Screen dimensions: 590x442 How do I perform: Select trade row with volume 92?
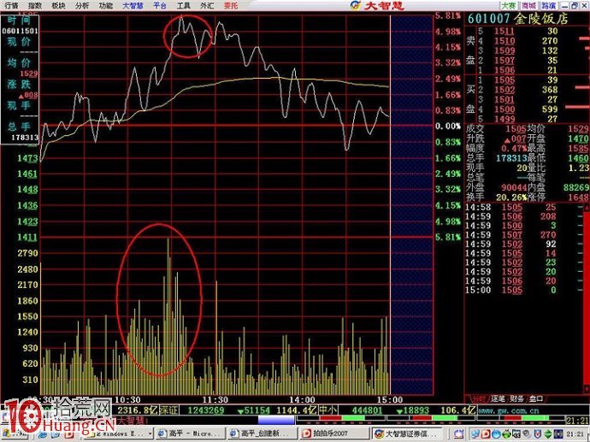pos(524,245)
